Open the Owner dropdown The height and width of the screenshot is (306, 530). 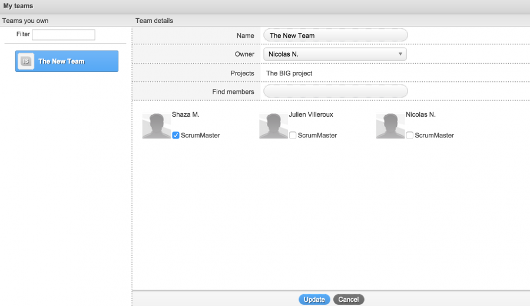pos(334,54)
